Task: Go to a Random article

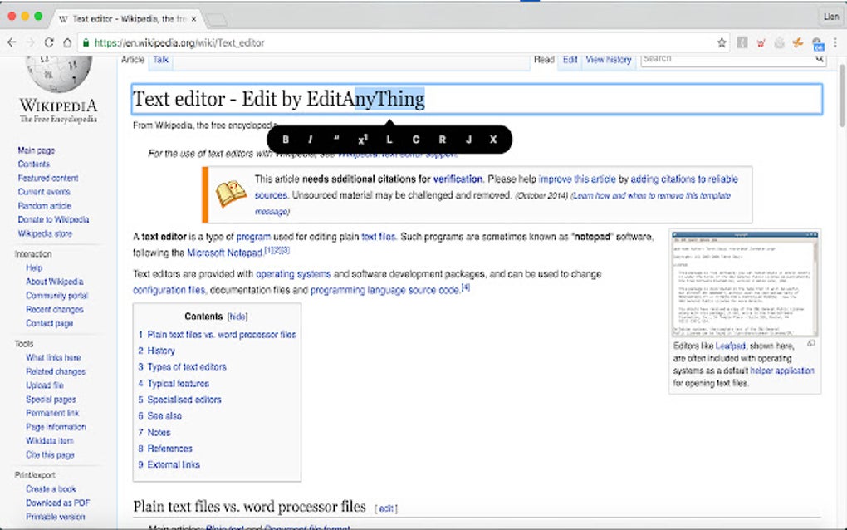Action: [45, 205]
